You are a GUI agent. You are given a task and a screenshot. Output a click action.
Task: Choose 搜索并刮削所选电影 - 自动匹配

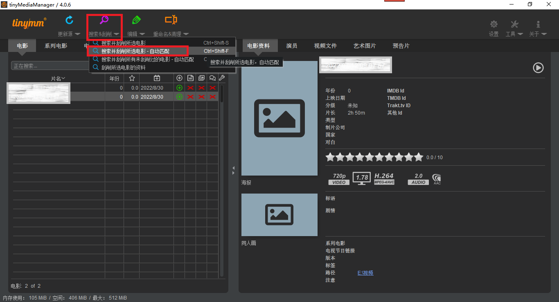point(162,51)
